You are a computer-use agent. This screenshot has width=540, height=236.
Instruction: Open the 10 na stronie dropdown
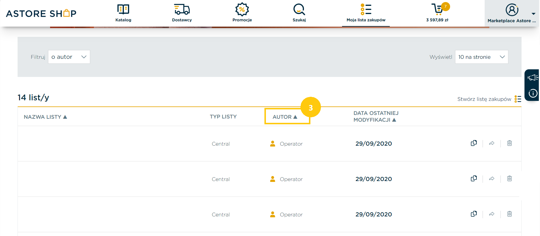point(481,57)
